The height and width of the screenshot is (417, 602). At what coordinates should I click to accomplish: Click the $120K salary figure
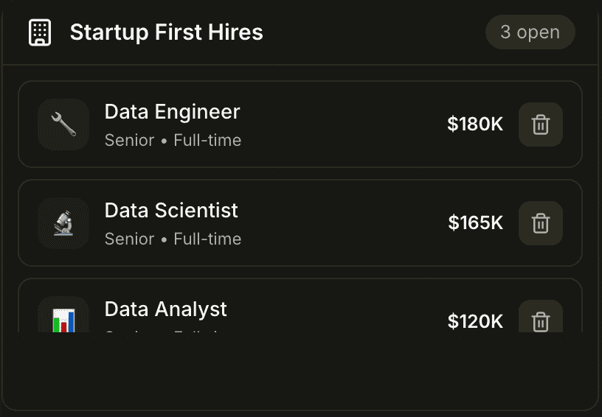click(x=475, y=321)
